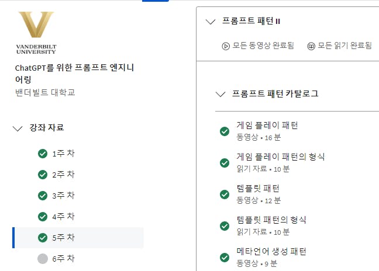379x271 pixels.
Task: Select the highlighted 5주 차 week item
Action: (x=78, y=238)
